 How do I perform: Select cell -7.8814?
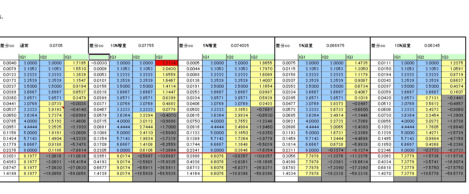point(76,150)
